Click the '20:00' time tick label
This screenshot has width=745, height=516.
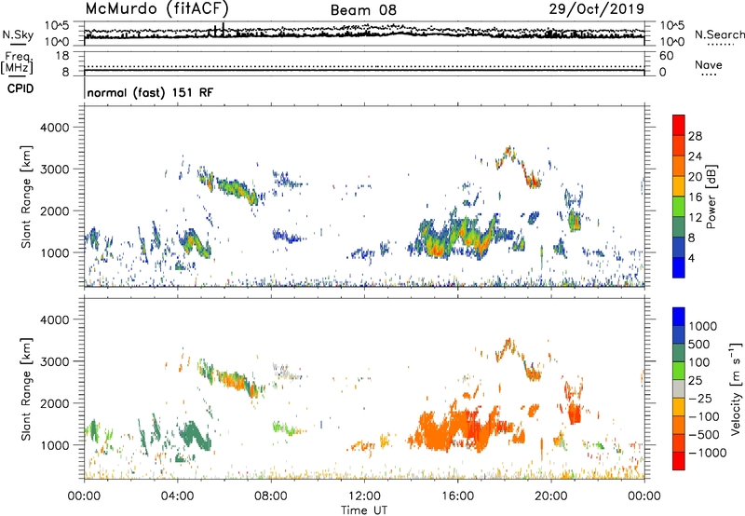click(550, 496)
